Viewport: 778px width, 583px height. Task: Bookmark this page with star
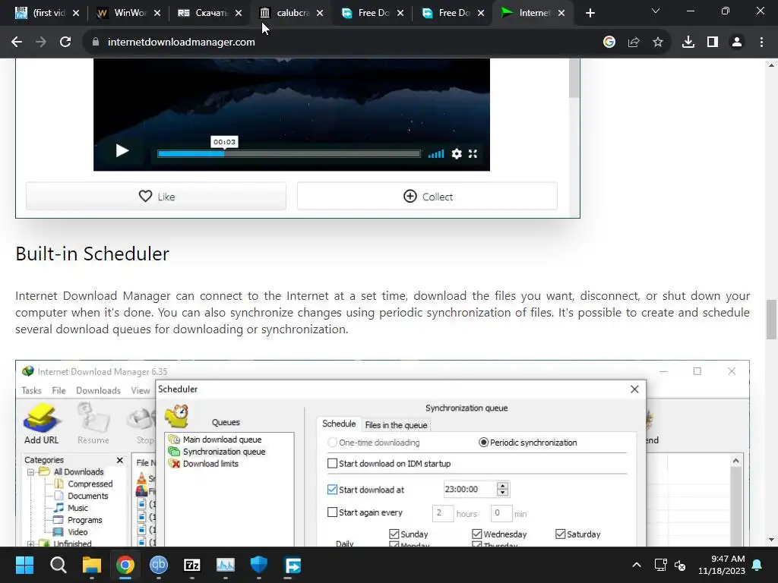pos(658,43)
